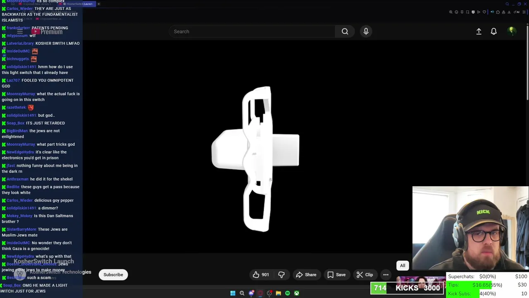Subscribe to KosherSwitch Technologies channel

click(113, 275)
